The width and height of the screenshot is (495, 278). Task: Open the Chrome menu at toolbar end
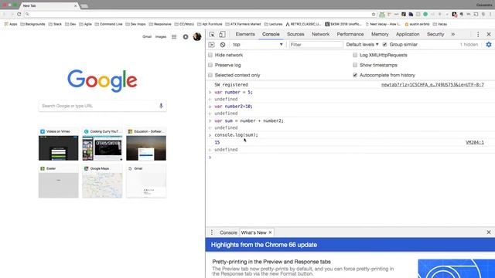(490, 14)
